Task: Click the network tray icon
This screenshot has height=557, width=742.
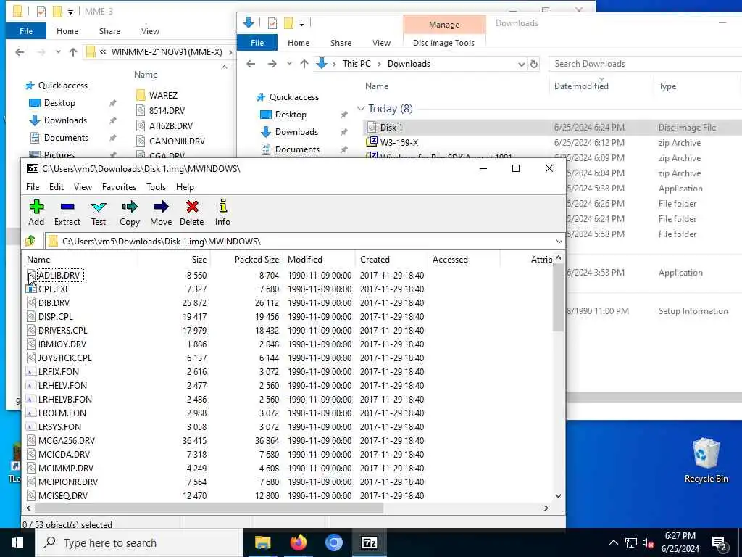Action: point(631,543)
